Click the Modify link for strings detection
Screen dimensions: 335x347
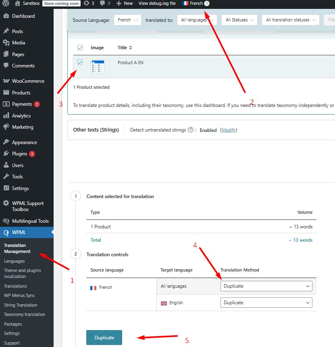pyautogui.click(x=229, y=130)
